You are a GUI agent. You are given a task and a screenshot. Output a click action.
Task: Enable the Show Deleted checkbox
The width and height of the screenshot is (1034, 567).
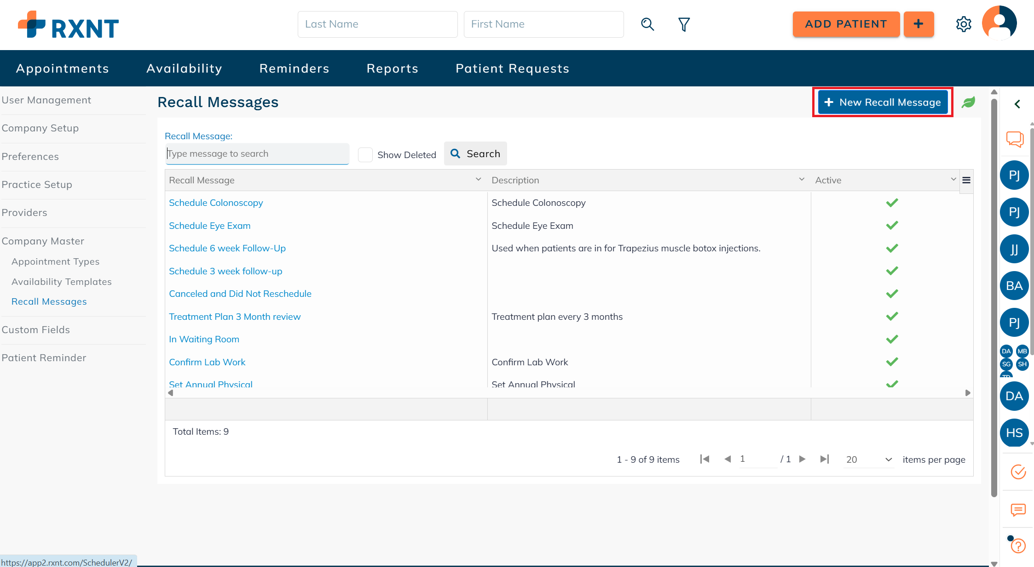pos(365,155)
